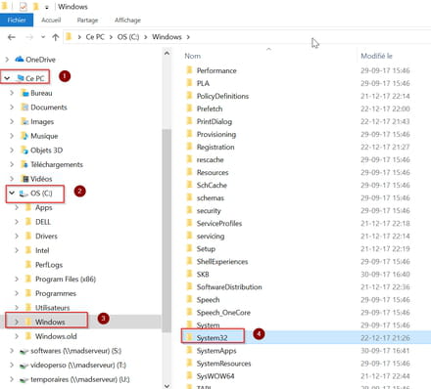431x389 pixels.
Task: Go up one folder level arrow
Action: [56, 37]
